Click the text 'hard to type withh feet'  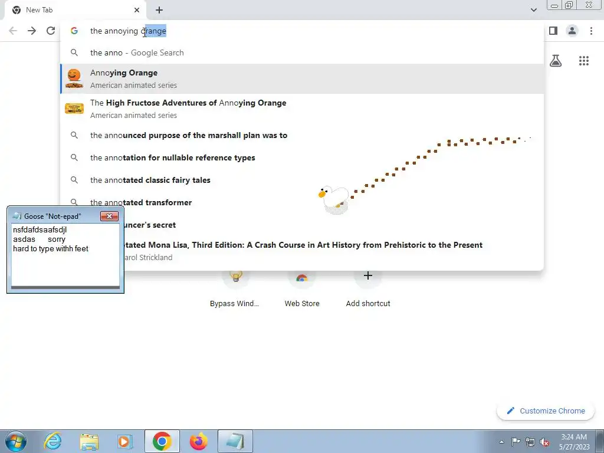[x=51, y=249]
